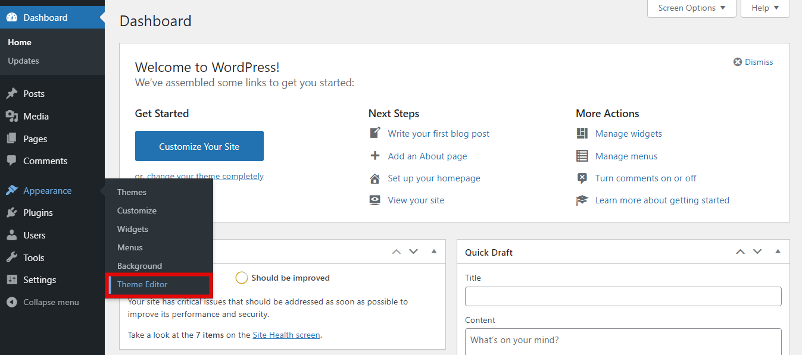Screen dimensions: 802x355
Task: Dismiss the Welcome to WordPress panel
Action: pos(753,62)
